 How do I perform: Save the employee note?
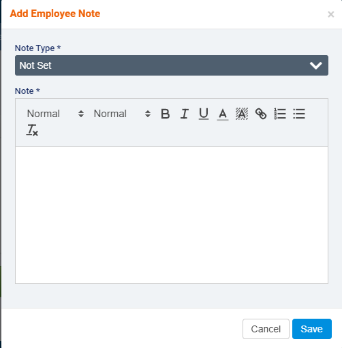(312, 329)
